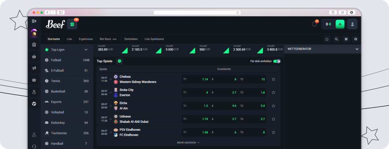
Task: Select Basketball in sports list
Action: coord(67,91)
